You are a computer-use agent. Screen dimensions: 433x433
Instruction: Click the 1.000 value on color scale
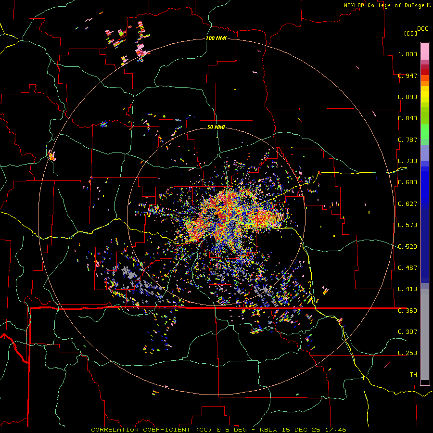pos(408,54)
